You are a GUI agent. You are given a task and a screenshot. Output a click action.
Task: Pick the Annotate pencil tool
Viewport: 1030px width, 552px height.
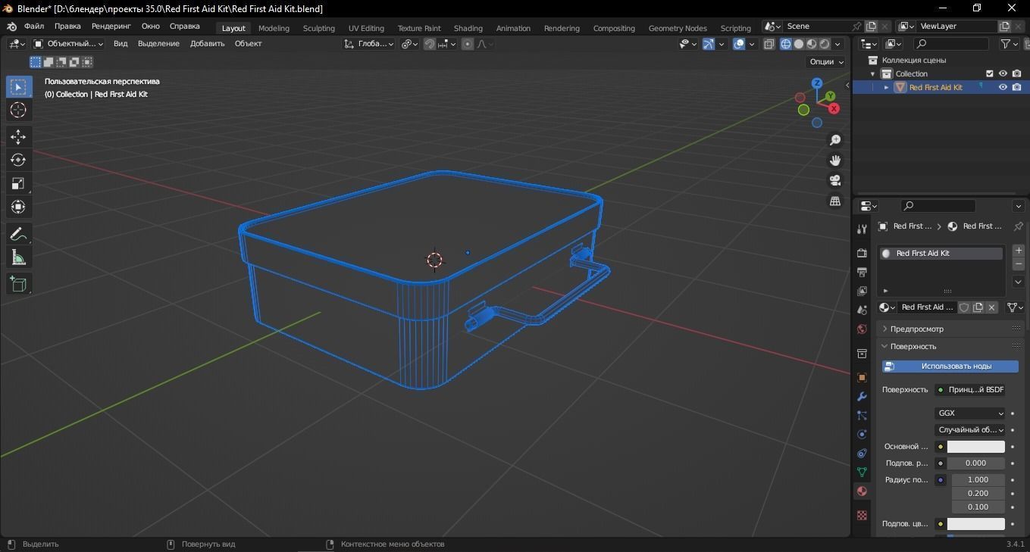(18, 235)
